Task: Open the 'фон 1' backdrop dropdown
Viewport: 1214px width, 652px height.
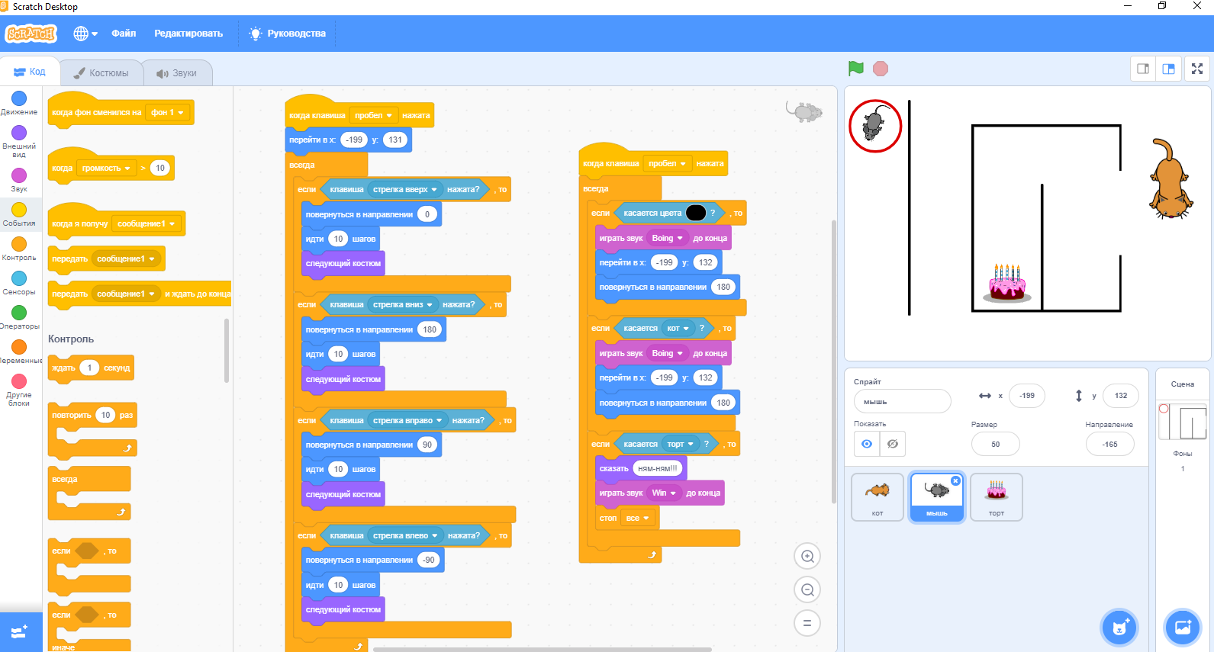Action: (181, 113)
